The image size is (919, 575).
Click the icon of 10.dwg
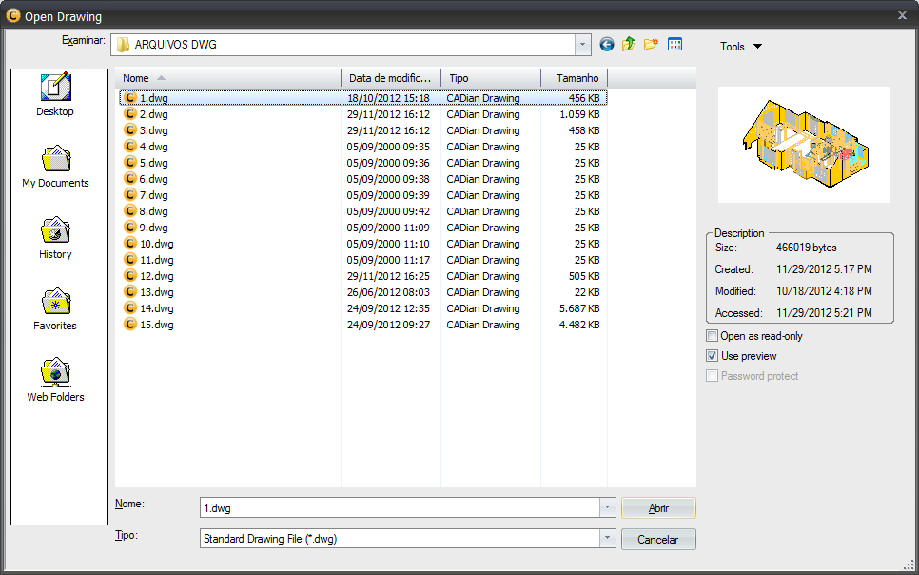coord(130,244)
